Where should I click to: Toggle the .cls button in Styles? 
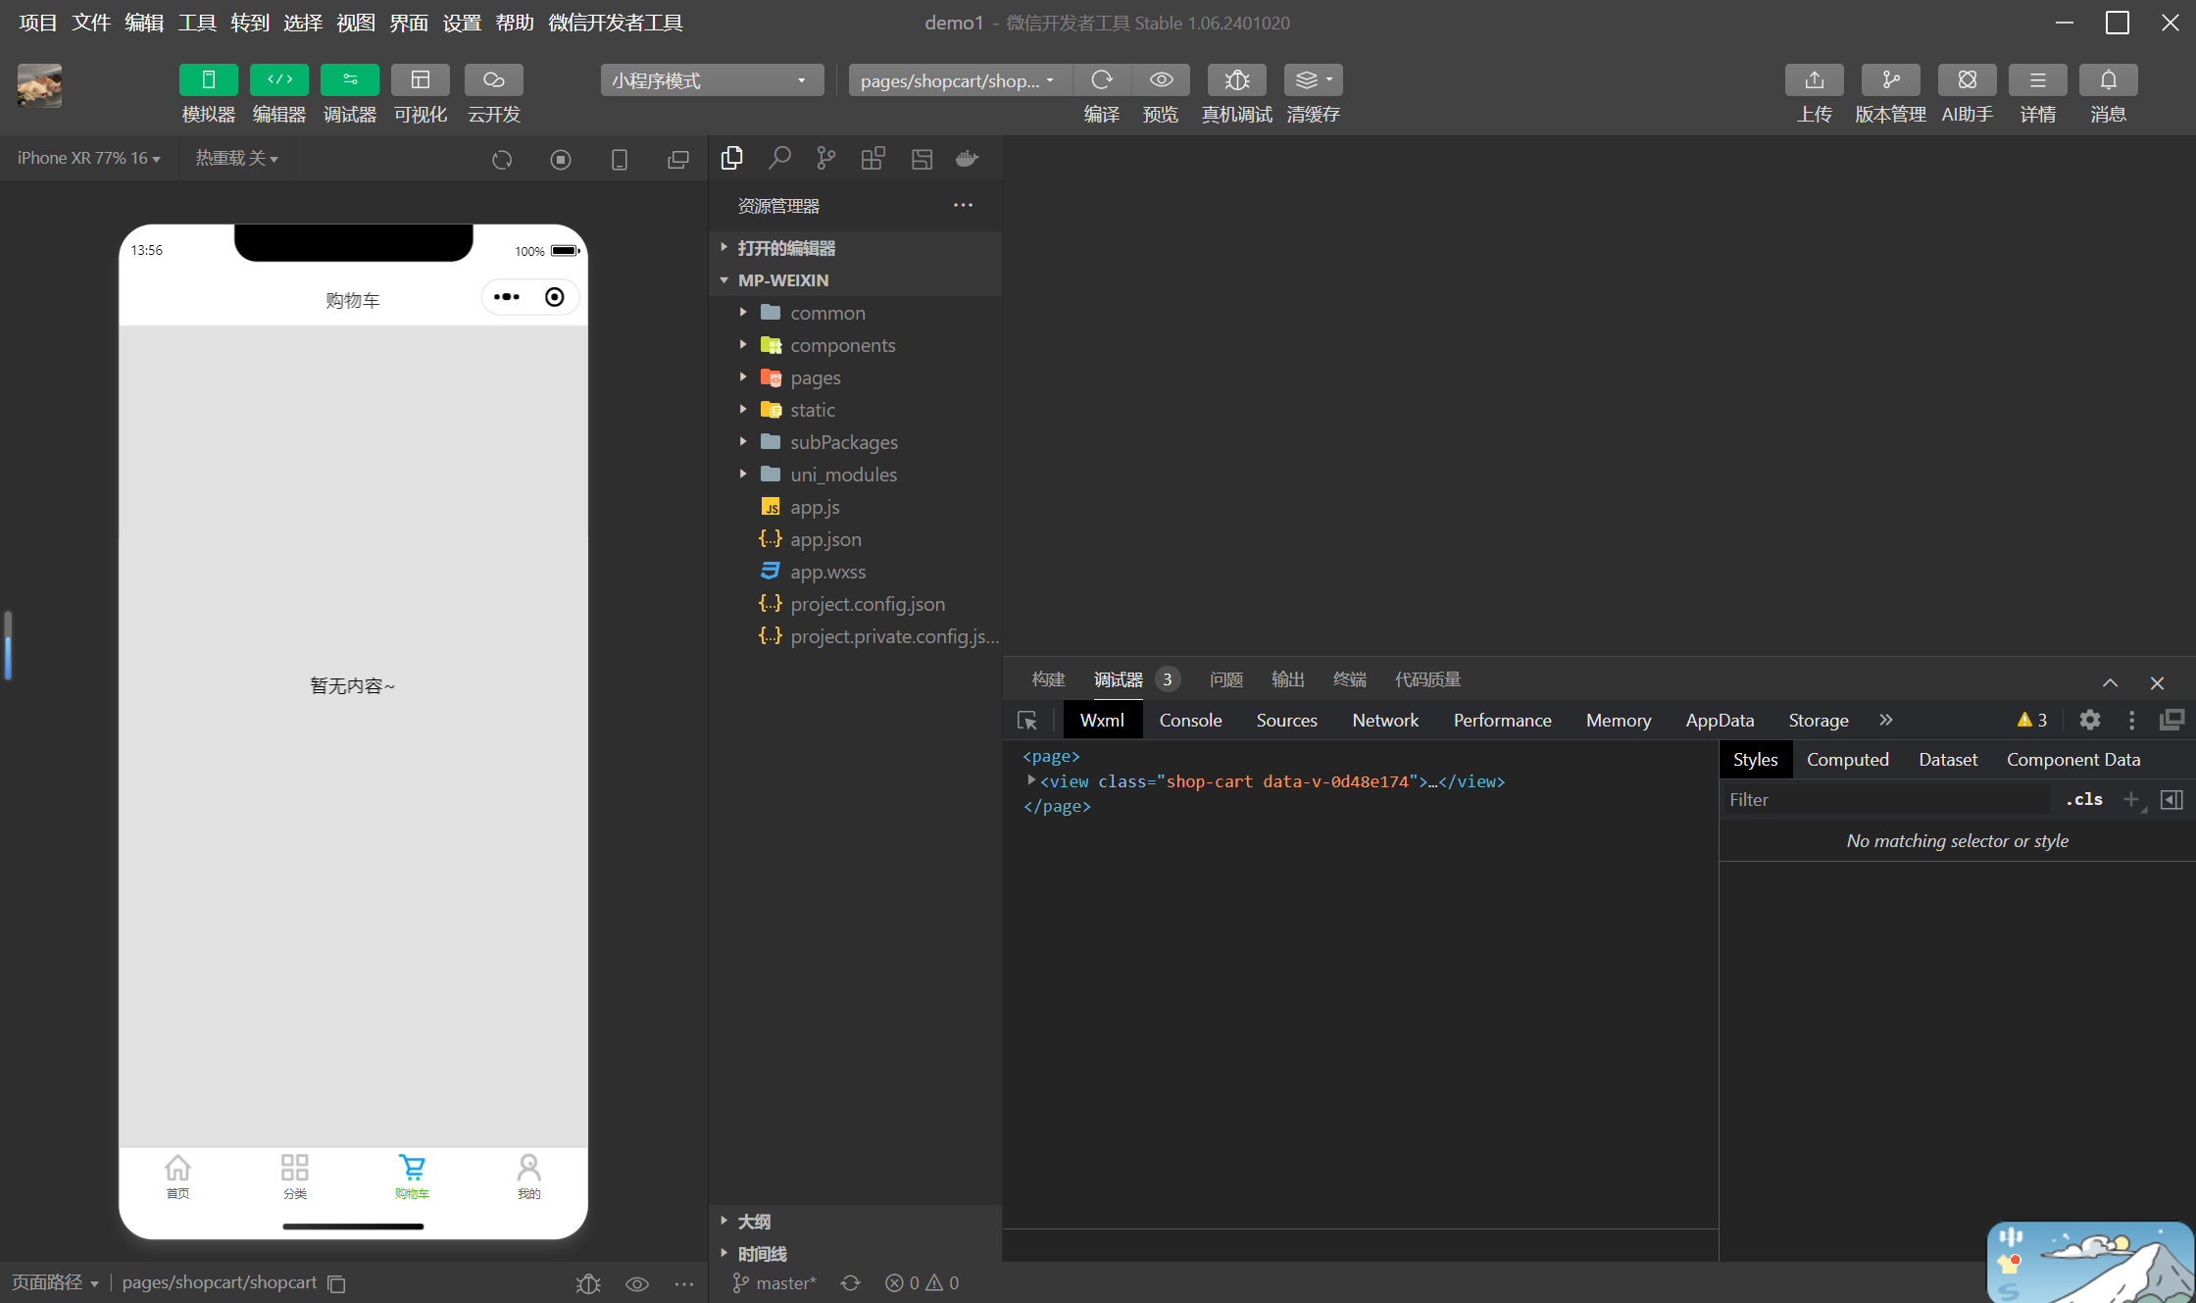pyautogui.click(x=2083, y=800)
